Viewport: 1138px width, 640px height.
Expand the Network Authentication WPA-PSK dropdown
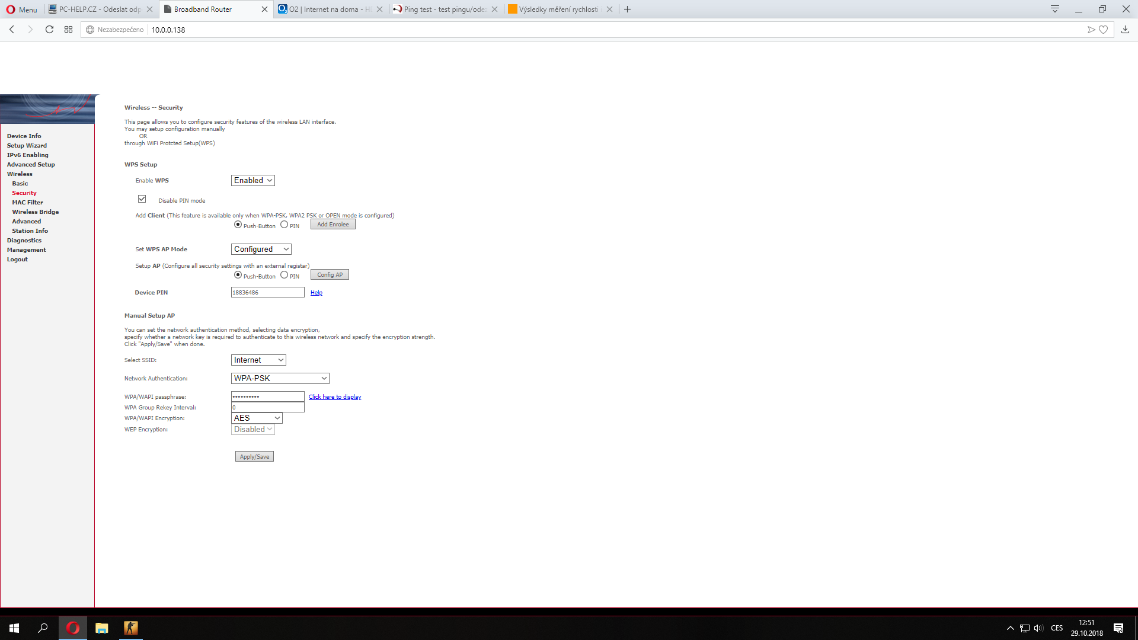point(280,378)
